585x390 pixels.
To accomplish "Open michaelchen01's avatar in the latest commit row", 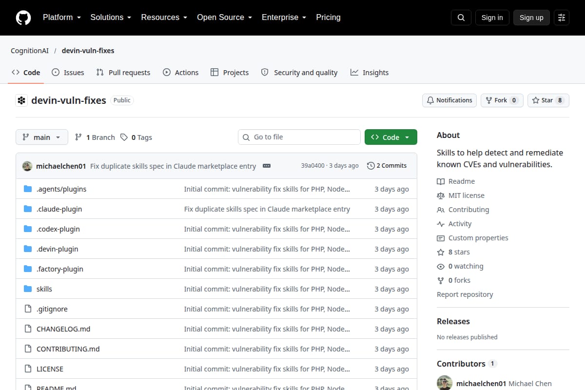I will [x=27, y=166].
